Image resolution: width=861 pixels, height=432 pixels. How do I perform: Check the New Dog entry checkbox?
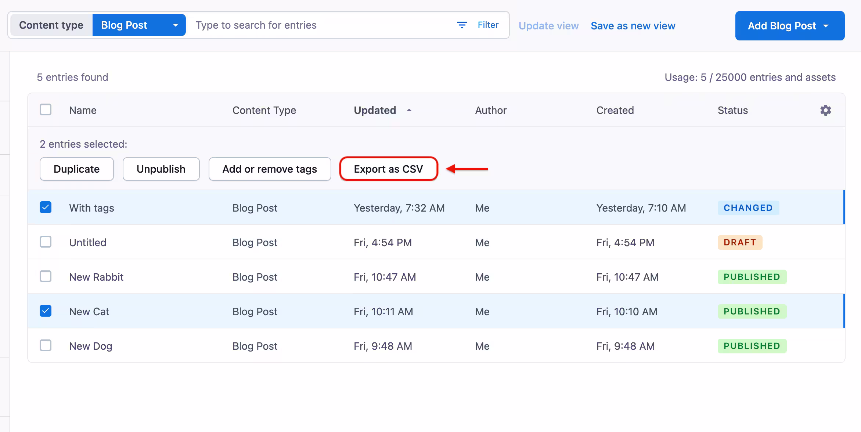(x=46, y=346)
